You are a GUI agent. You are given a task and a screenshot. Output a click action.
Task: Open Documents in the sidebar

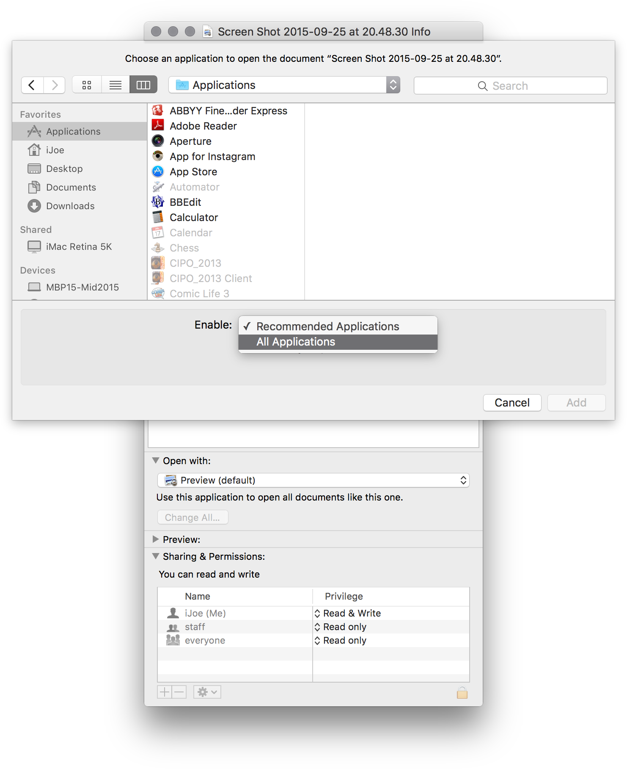[80, 187]
